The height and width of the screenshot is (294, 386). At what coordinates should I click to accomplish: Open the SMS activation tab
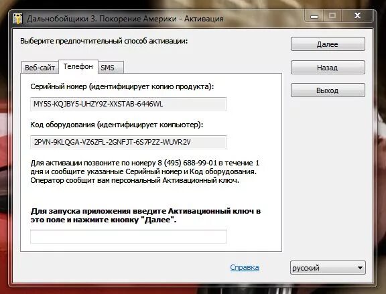(x=111, y=68)
